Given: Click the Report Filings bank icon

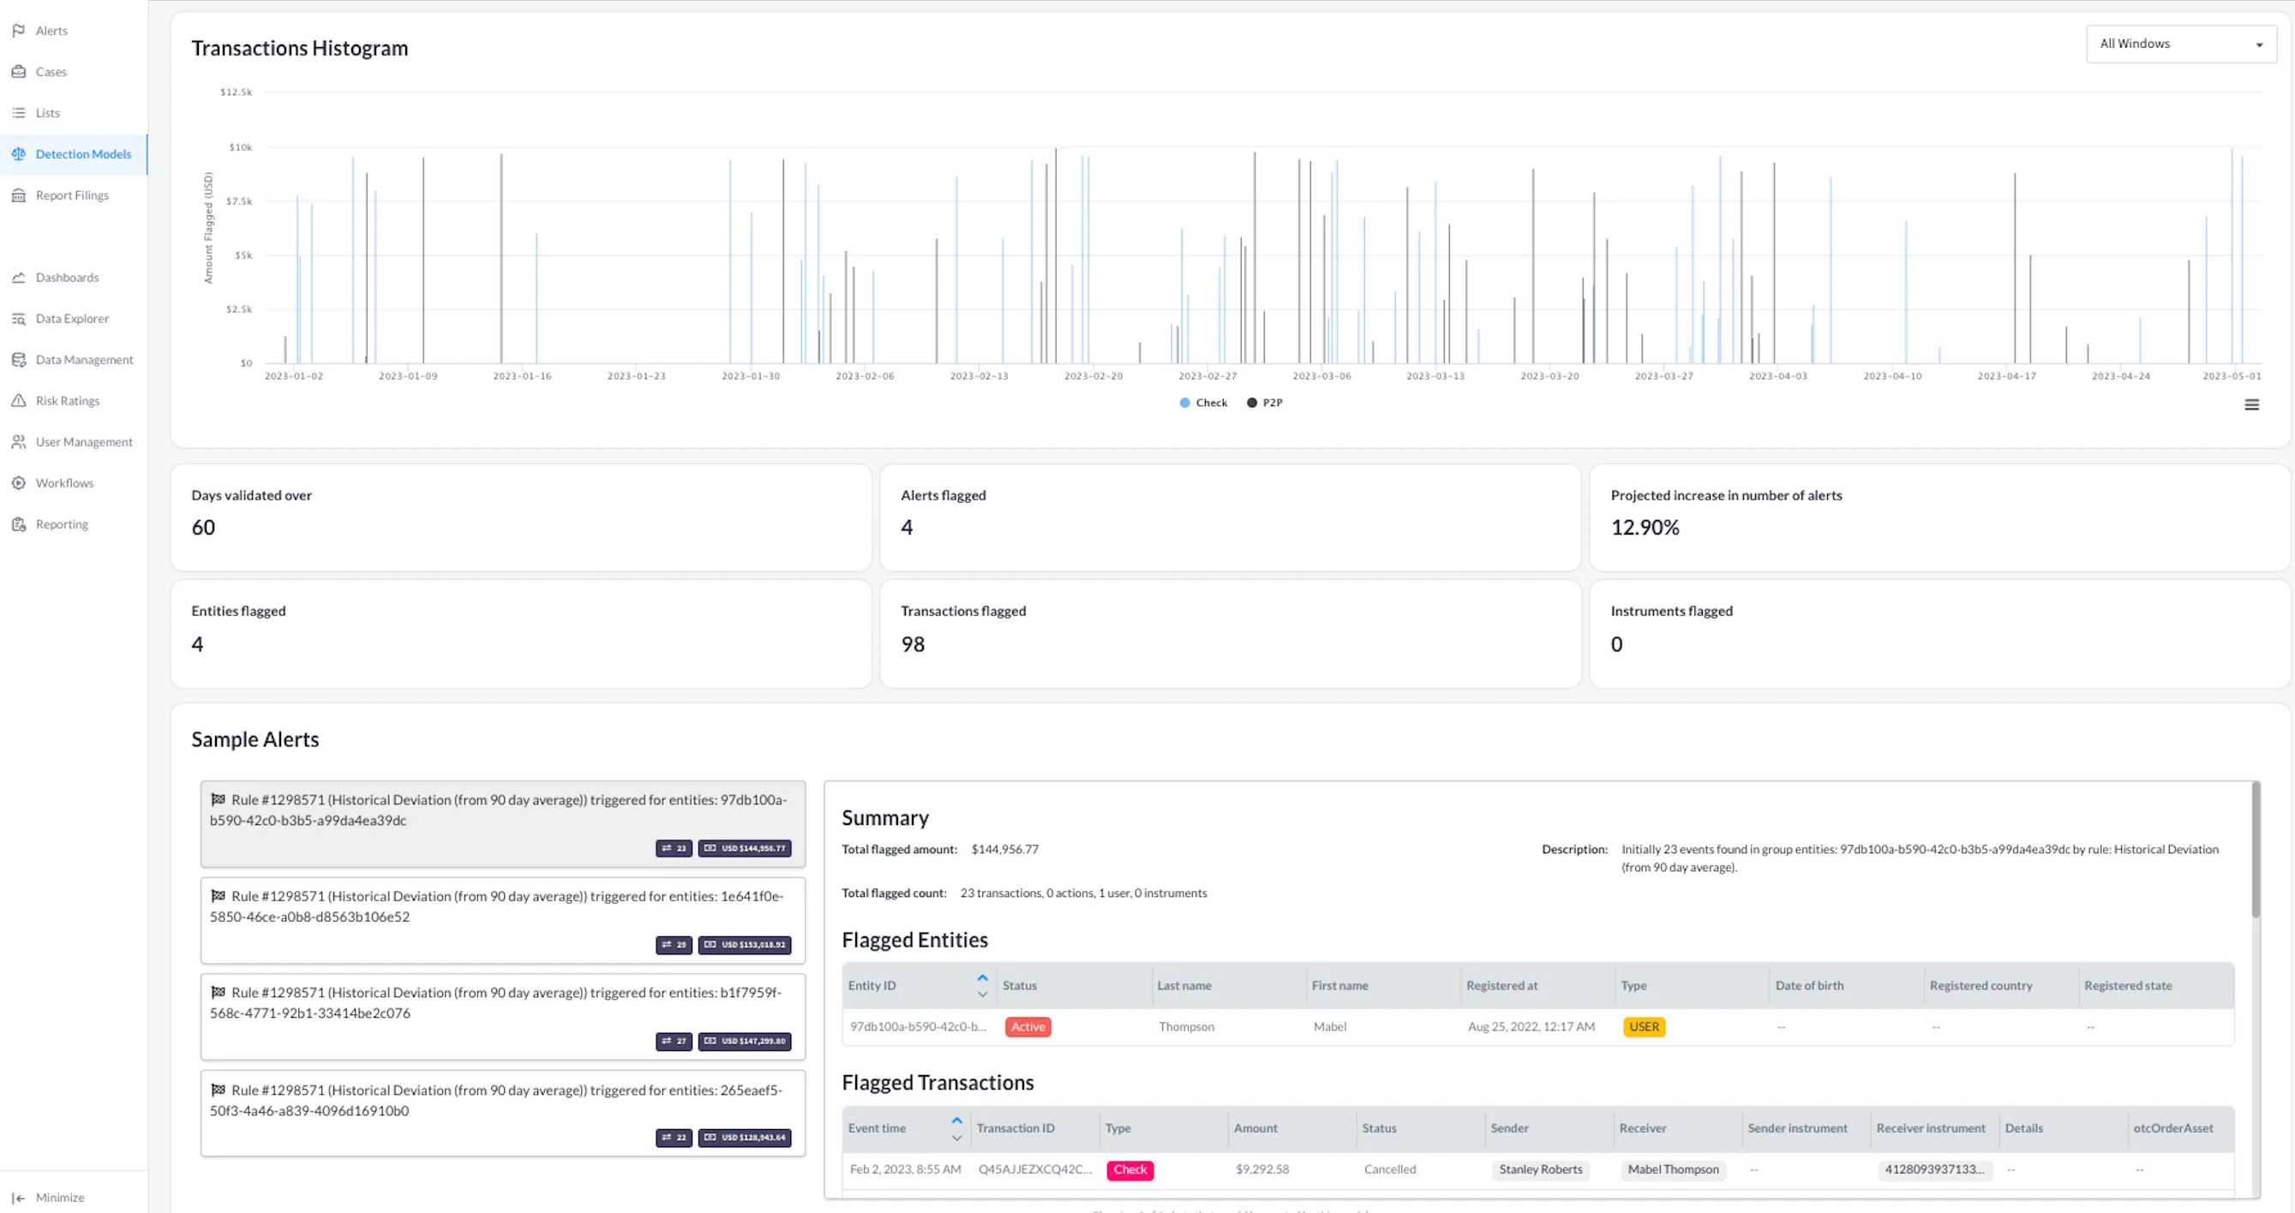Looking at the screenshot, I should pos(19,195).
